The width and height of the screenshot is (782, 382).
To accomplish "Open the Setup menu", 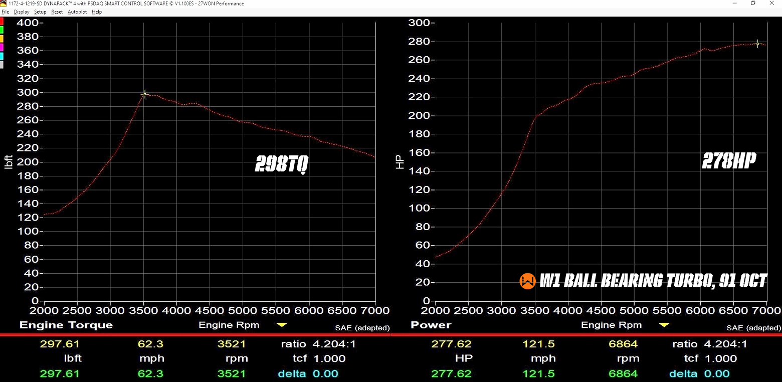I will pos(40,12).
